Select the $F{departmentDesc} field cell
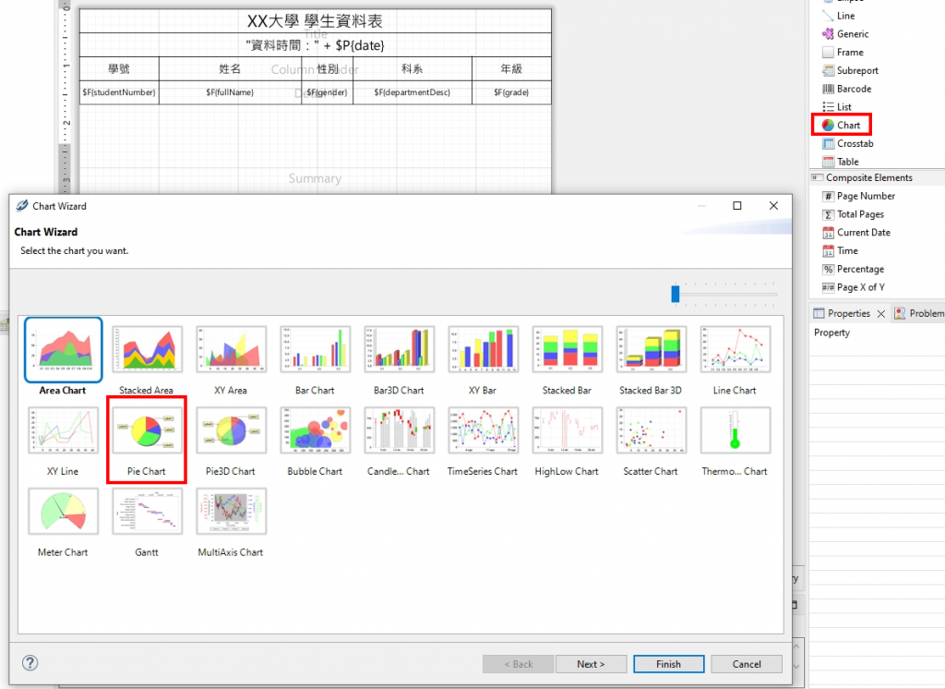Image resolution: width=945 pixels, height=689 pixels. (x=413, y=92)
